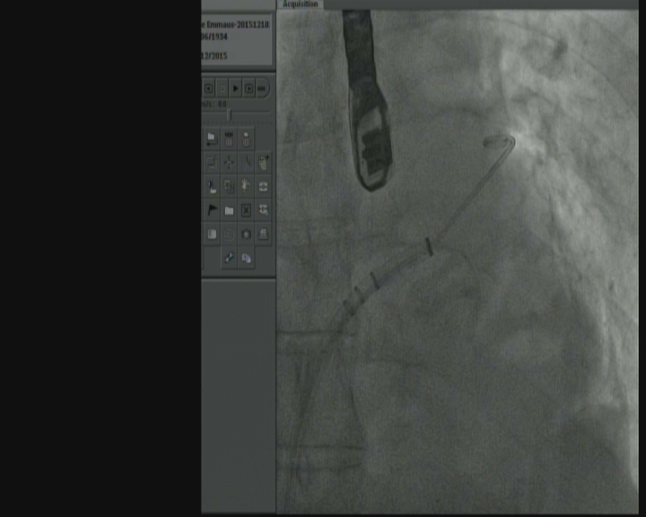Click the trash bin icon in top tool row
646x517 pixels.
[x=246, y=138]
